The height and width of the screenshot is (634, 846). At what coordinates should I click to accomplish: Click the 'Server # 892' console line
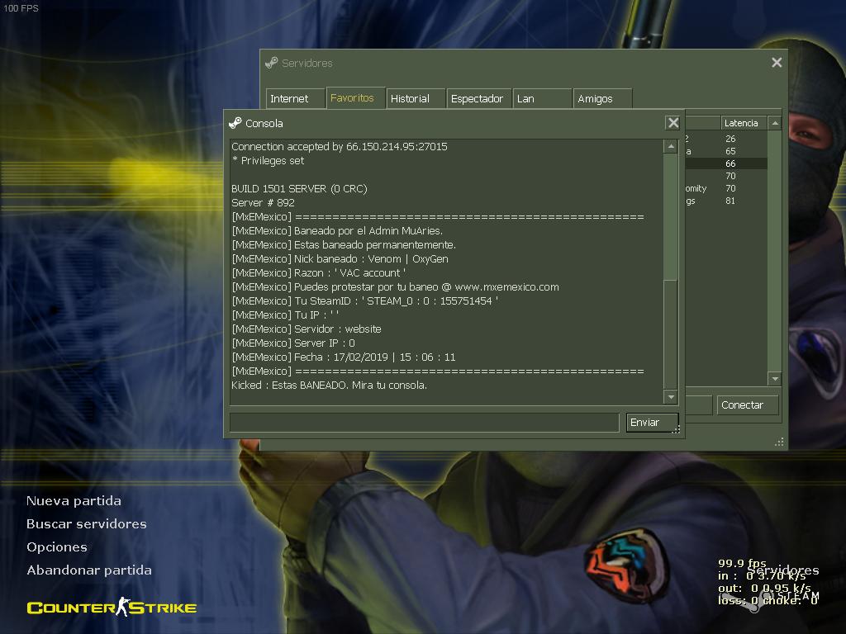tap(264, 203)
